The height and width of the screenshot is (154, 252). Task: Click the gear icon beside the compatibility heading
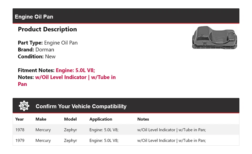24,106
